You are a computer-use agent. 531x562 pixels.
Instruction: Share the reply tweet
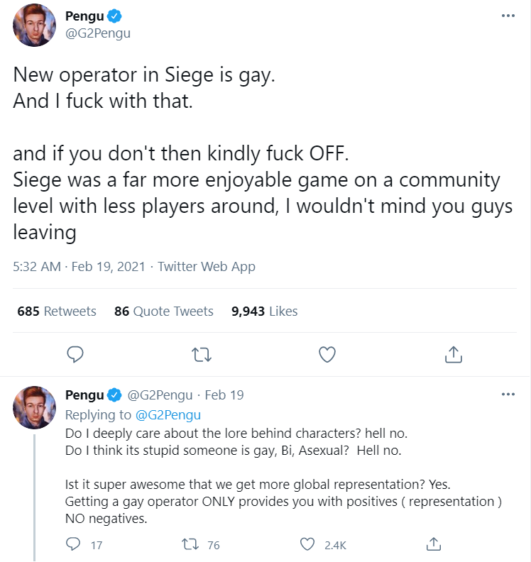[432, 544]
